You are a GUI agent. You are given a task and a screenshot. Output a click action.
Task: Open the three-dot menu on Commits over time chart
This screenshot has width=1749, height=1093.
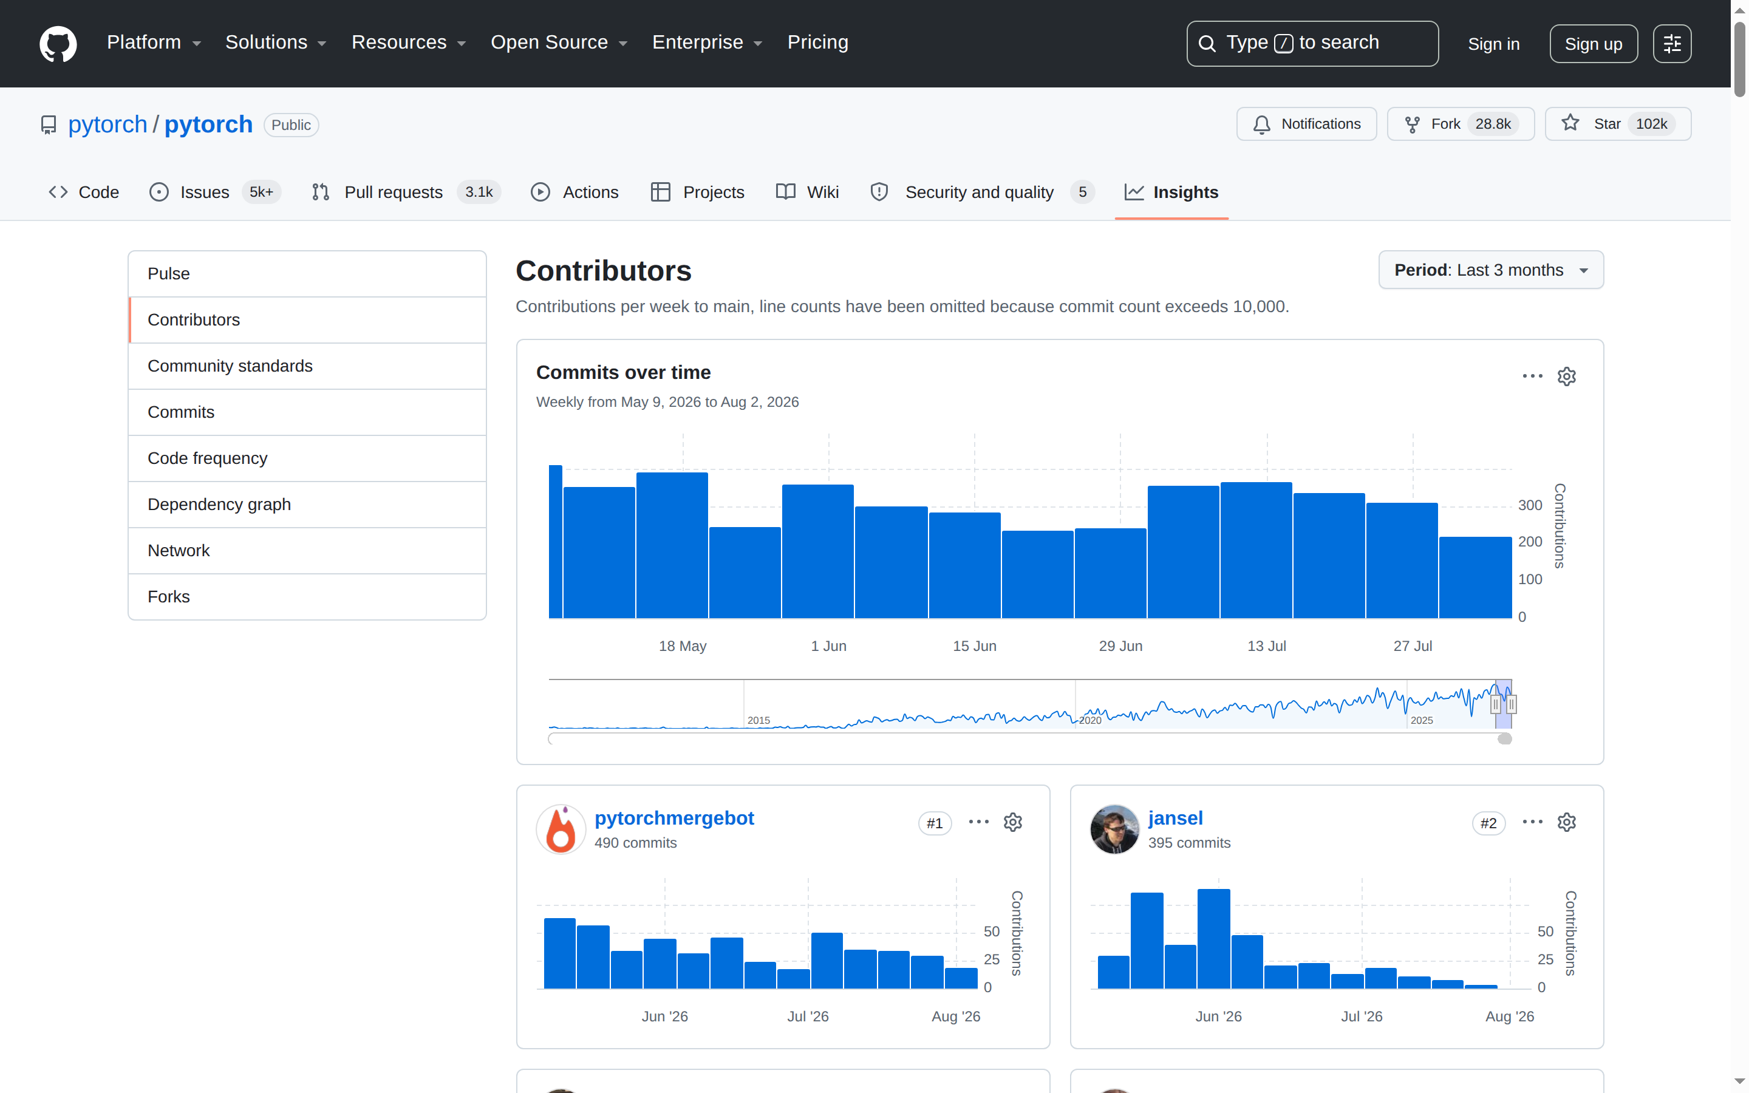click(x=1532, y=376)
